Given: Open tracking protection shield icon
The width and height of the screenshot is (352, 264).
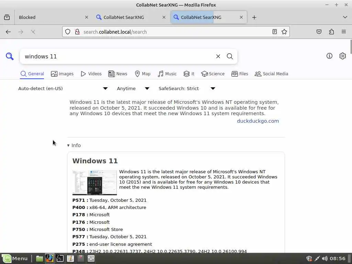Looking at the screenshot, I should (x=68, y=32).
